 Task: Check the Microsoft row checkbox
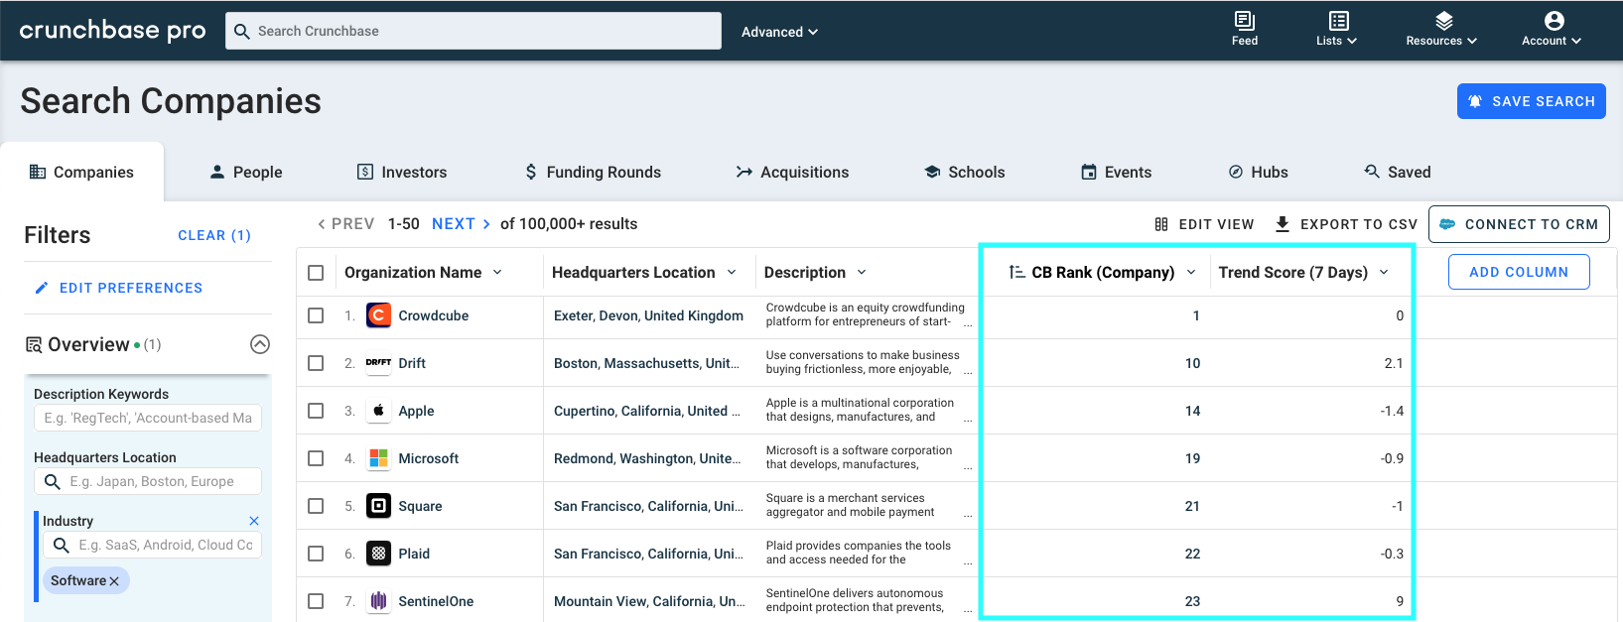tap(316, 458)
